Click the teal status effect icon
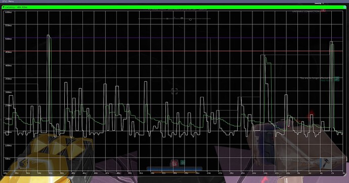Viewport: 349px width, 183px height. (183, 162)
